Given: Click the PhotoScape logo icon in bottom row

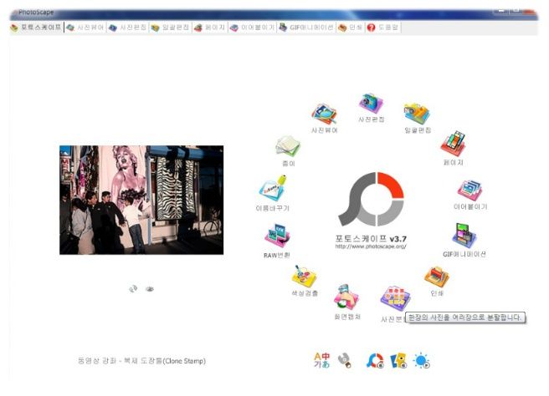Looking at the screenshot, I should pos(375,361).
